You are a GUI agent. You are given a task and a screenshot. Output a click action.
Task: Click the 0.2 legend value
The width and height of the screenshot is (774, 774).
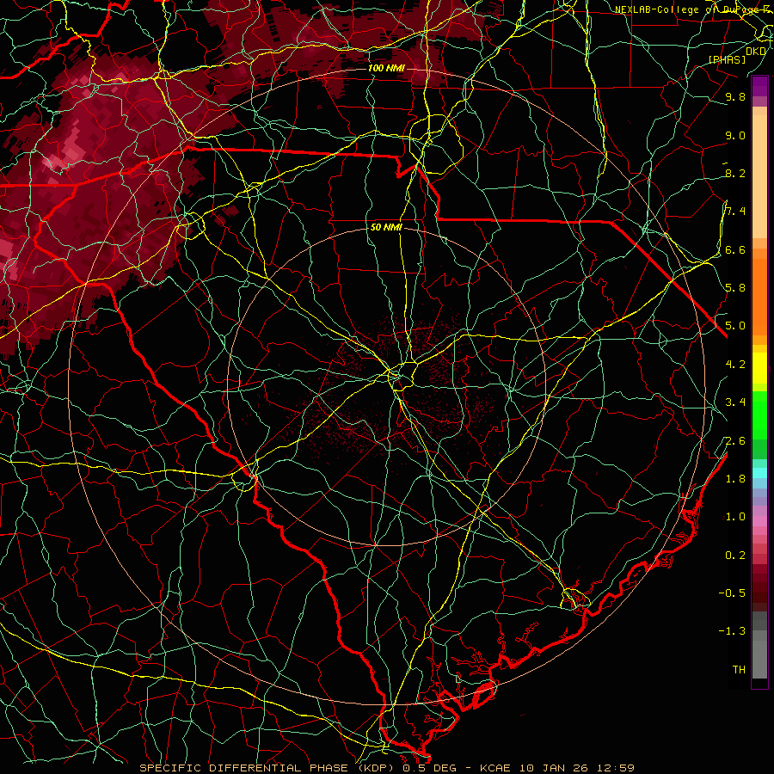click(735, 556)
